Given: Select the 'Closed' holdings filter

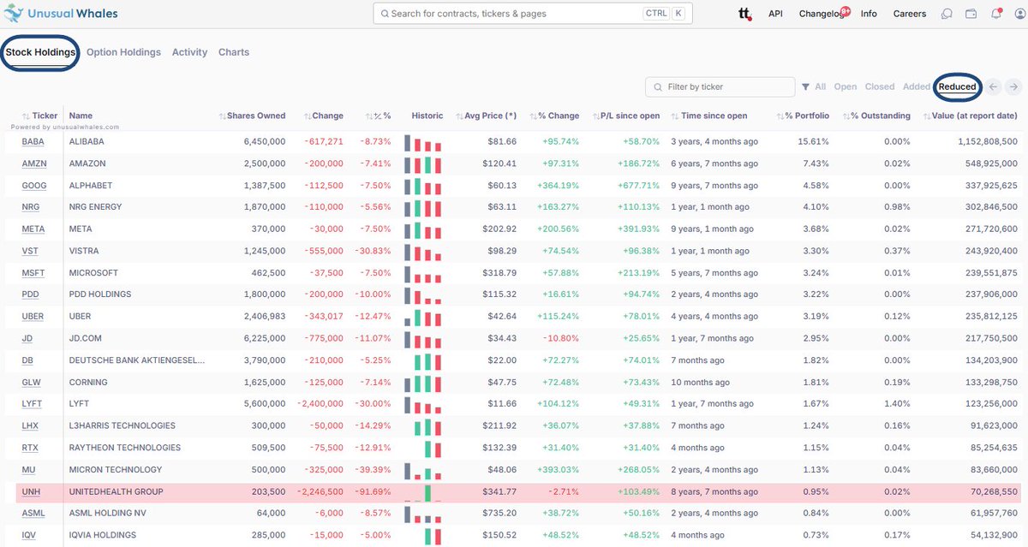Looking at the screenshot, I should click(879, 86).
